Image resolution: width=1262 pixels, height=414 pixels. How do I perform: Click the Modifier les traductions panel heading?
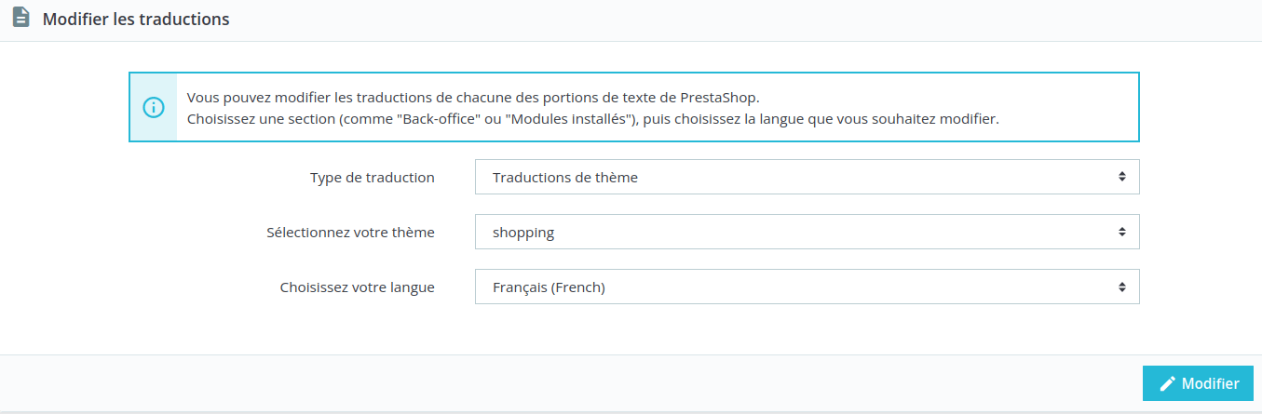coord(136,19)
